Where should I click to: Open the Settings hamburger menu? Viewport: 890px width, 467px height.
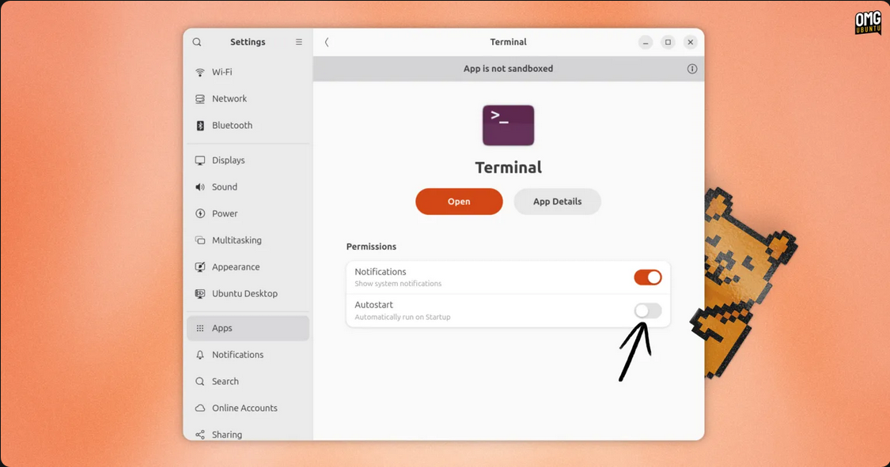(x=298, y=42)
